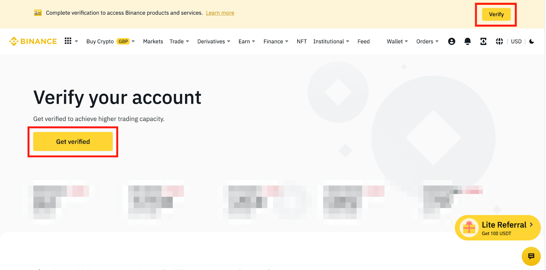The width and height of the screenshot is (546, 270).
Task: Click the Verify your account heading
Action: coord(117,97)
